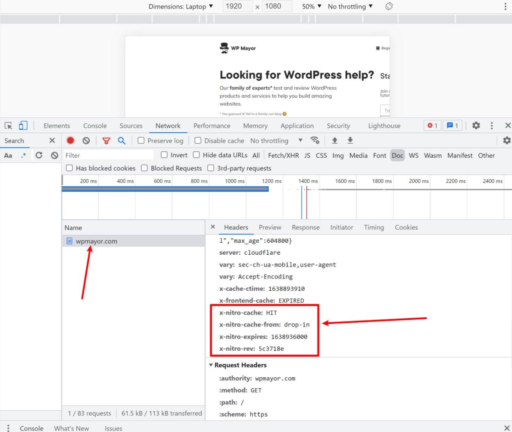This screenshot has width=512, height=432.
Task: Check the Blocked Requests checkbox
Action: (144, 168)
